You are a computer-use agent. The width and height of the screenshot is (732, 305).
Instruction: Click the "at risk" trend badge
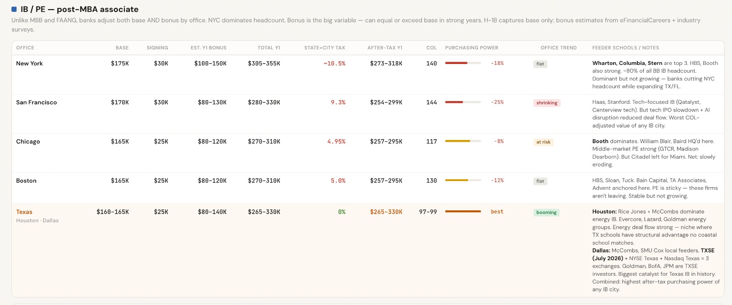click(x=543, y=142)
